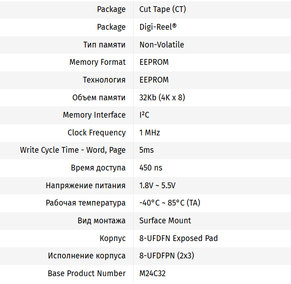This screenshot has height=284, width=291.
Task: Select the 'I²C' interface value
Action: point(144,115)
